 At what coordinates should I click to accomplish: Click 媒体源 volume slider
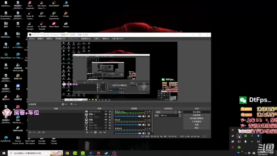click(x=128, y=125)
